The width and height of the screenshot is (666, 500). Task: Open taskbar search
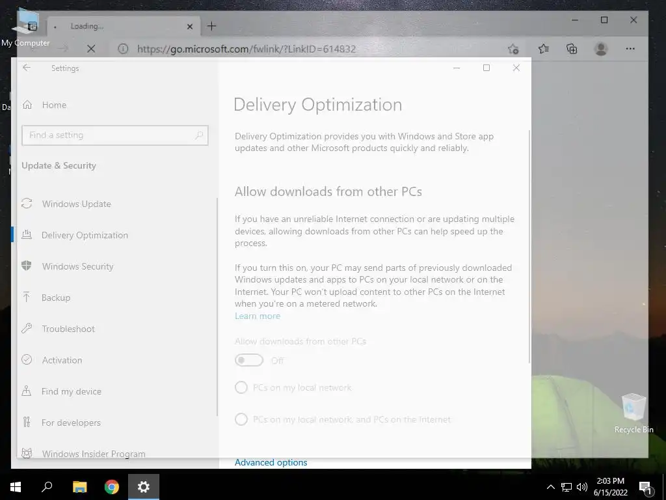tap(47, 487)
